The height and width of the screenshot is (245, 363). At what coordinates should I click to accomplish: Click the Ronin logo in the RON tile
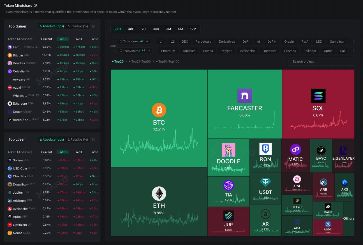[265, 149]
